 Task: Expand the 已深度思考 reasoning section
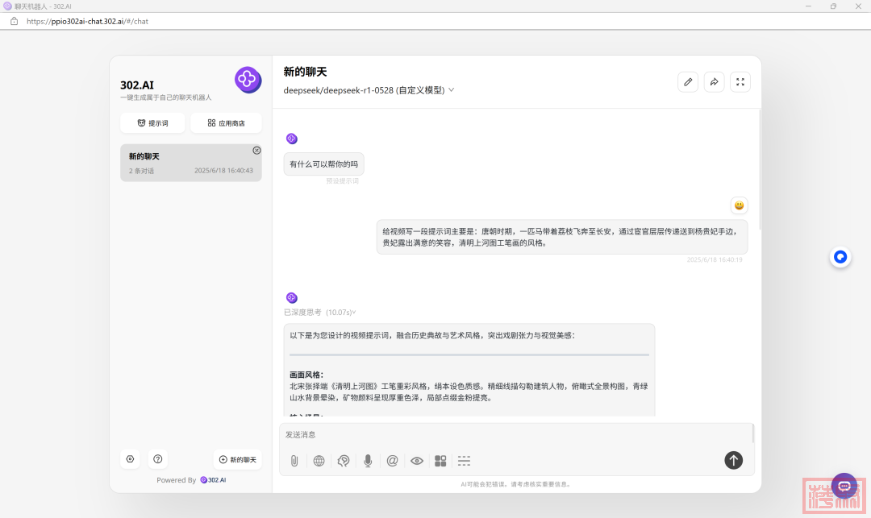(x=320, y=313)
